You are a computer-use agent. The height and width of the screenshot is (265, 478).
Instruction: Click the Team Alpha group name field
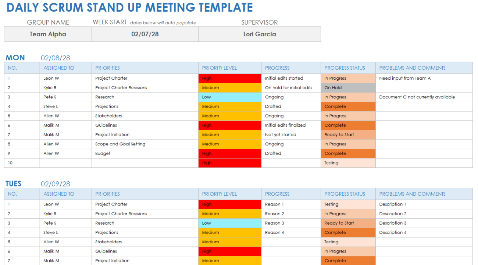48,34
